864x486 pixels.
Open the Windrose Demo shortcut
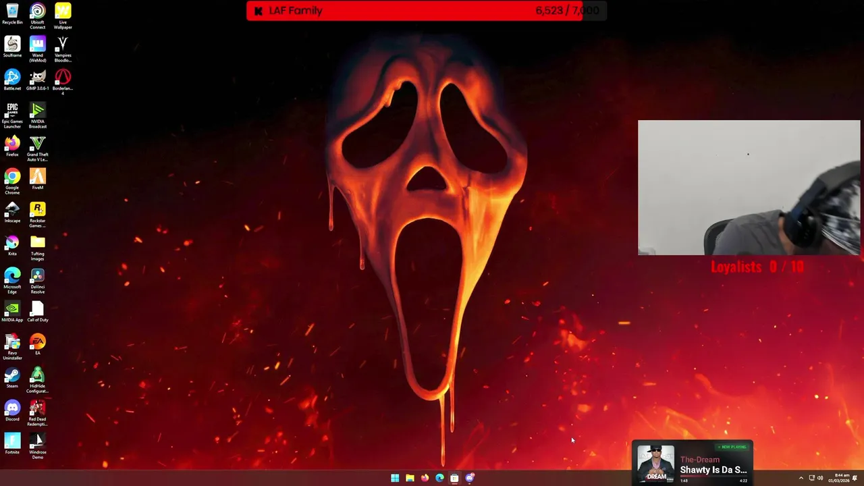coord(38,446)
